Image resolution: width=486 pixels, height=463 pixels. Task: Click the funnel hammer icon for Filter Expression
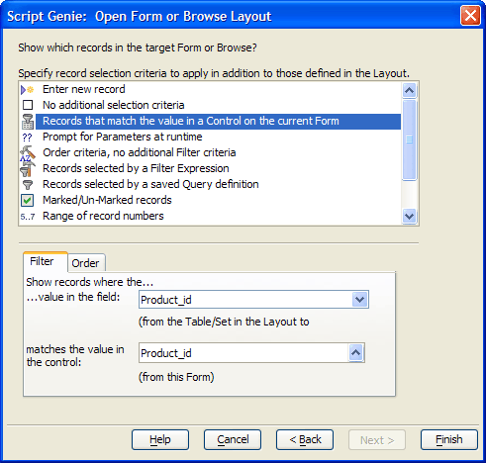point(28,169)
